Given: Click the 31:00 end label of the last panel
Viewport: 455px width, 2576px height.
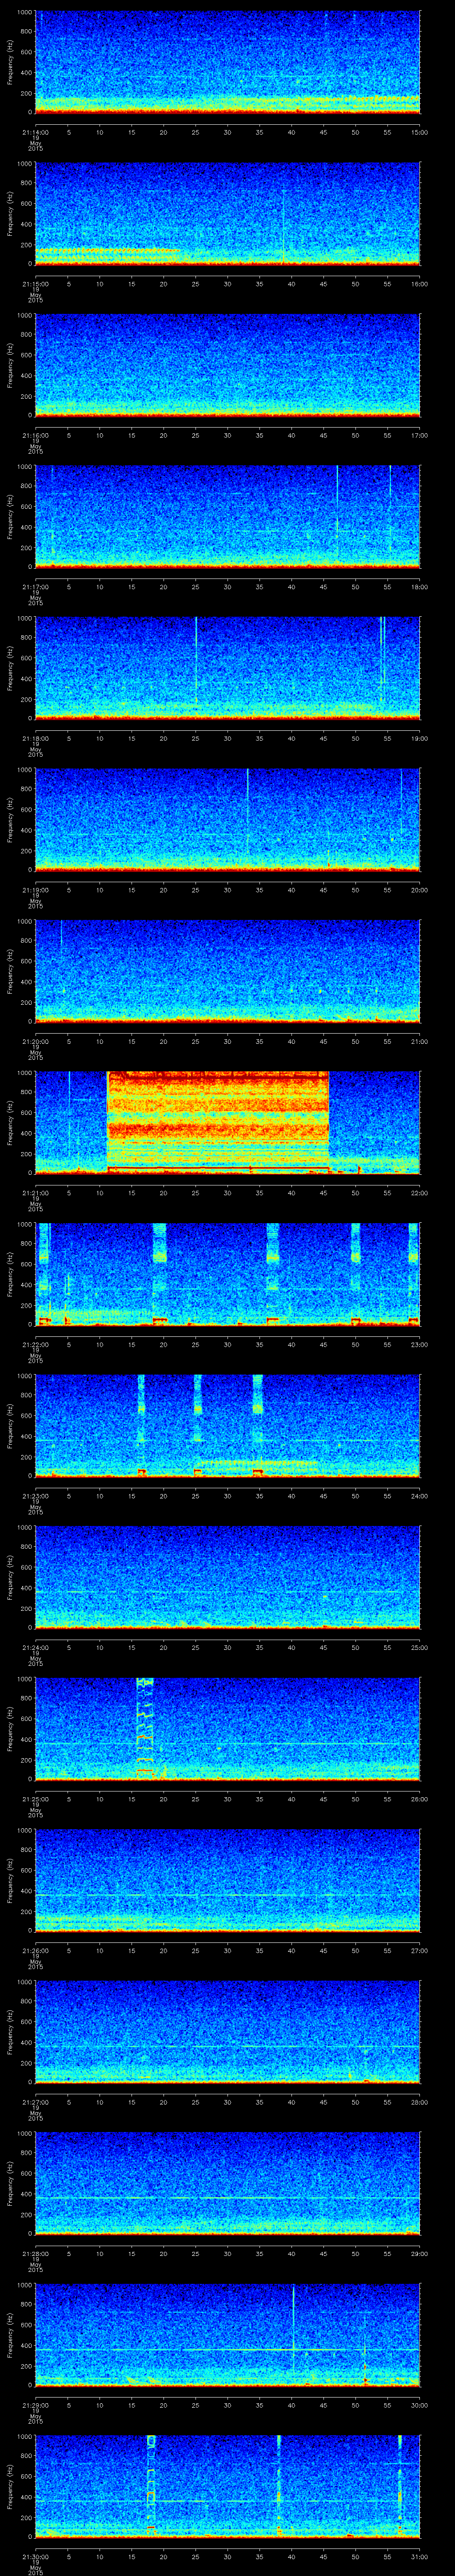Looking at the screenshot, I should point(419,2556).
